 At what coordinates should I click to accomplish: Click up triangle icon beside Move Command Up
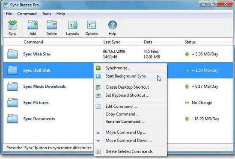(98, 133)
